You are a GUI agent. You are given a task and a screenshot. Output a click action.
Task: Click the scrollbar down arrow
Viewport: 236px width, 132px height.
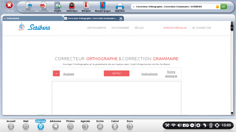coord(232,113)
